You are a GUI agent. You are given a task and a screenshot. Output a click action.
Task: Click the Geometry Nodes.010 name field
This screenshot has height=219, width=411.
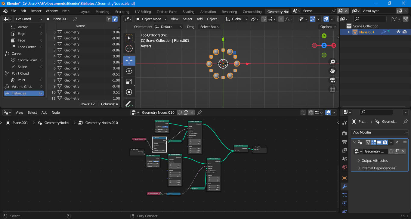[158, 113]
